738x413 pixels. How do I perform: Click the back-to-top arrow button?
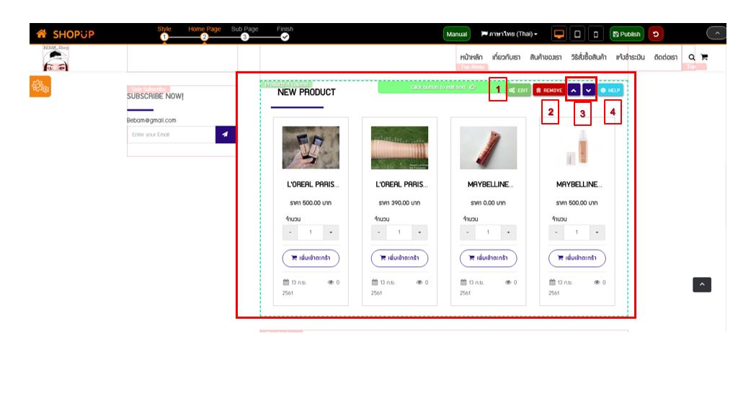[702, 284]
